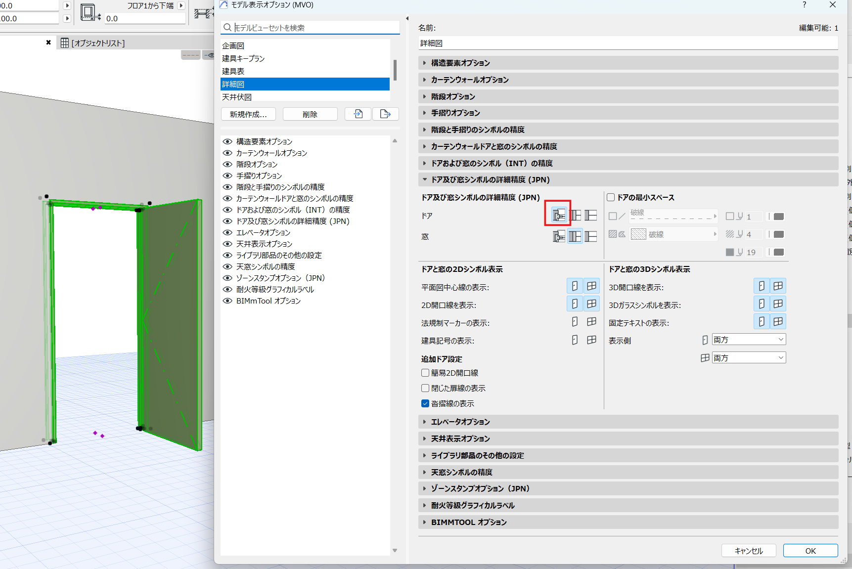The image size is (852, 569).
Task: Click the キャンセル button
Action: (749, 551)
